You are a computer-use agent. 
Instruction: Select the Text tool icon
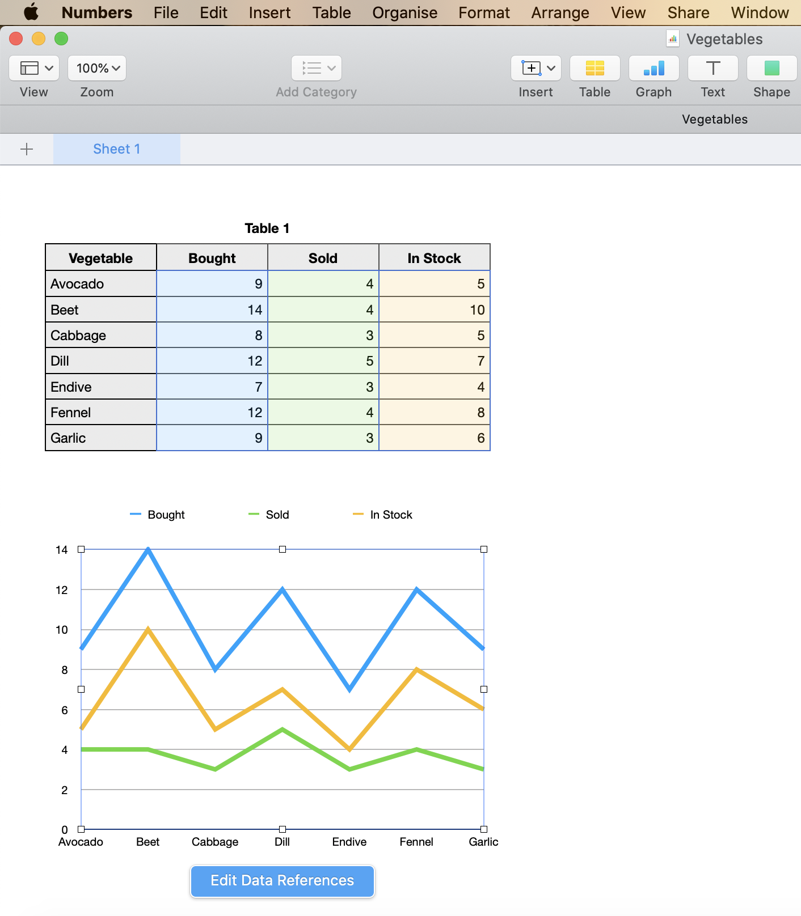tap(713, 69)
